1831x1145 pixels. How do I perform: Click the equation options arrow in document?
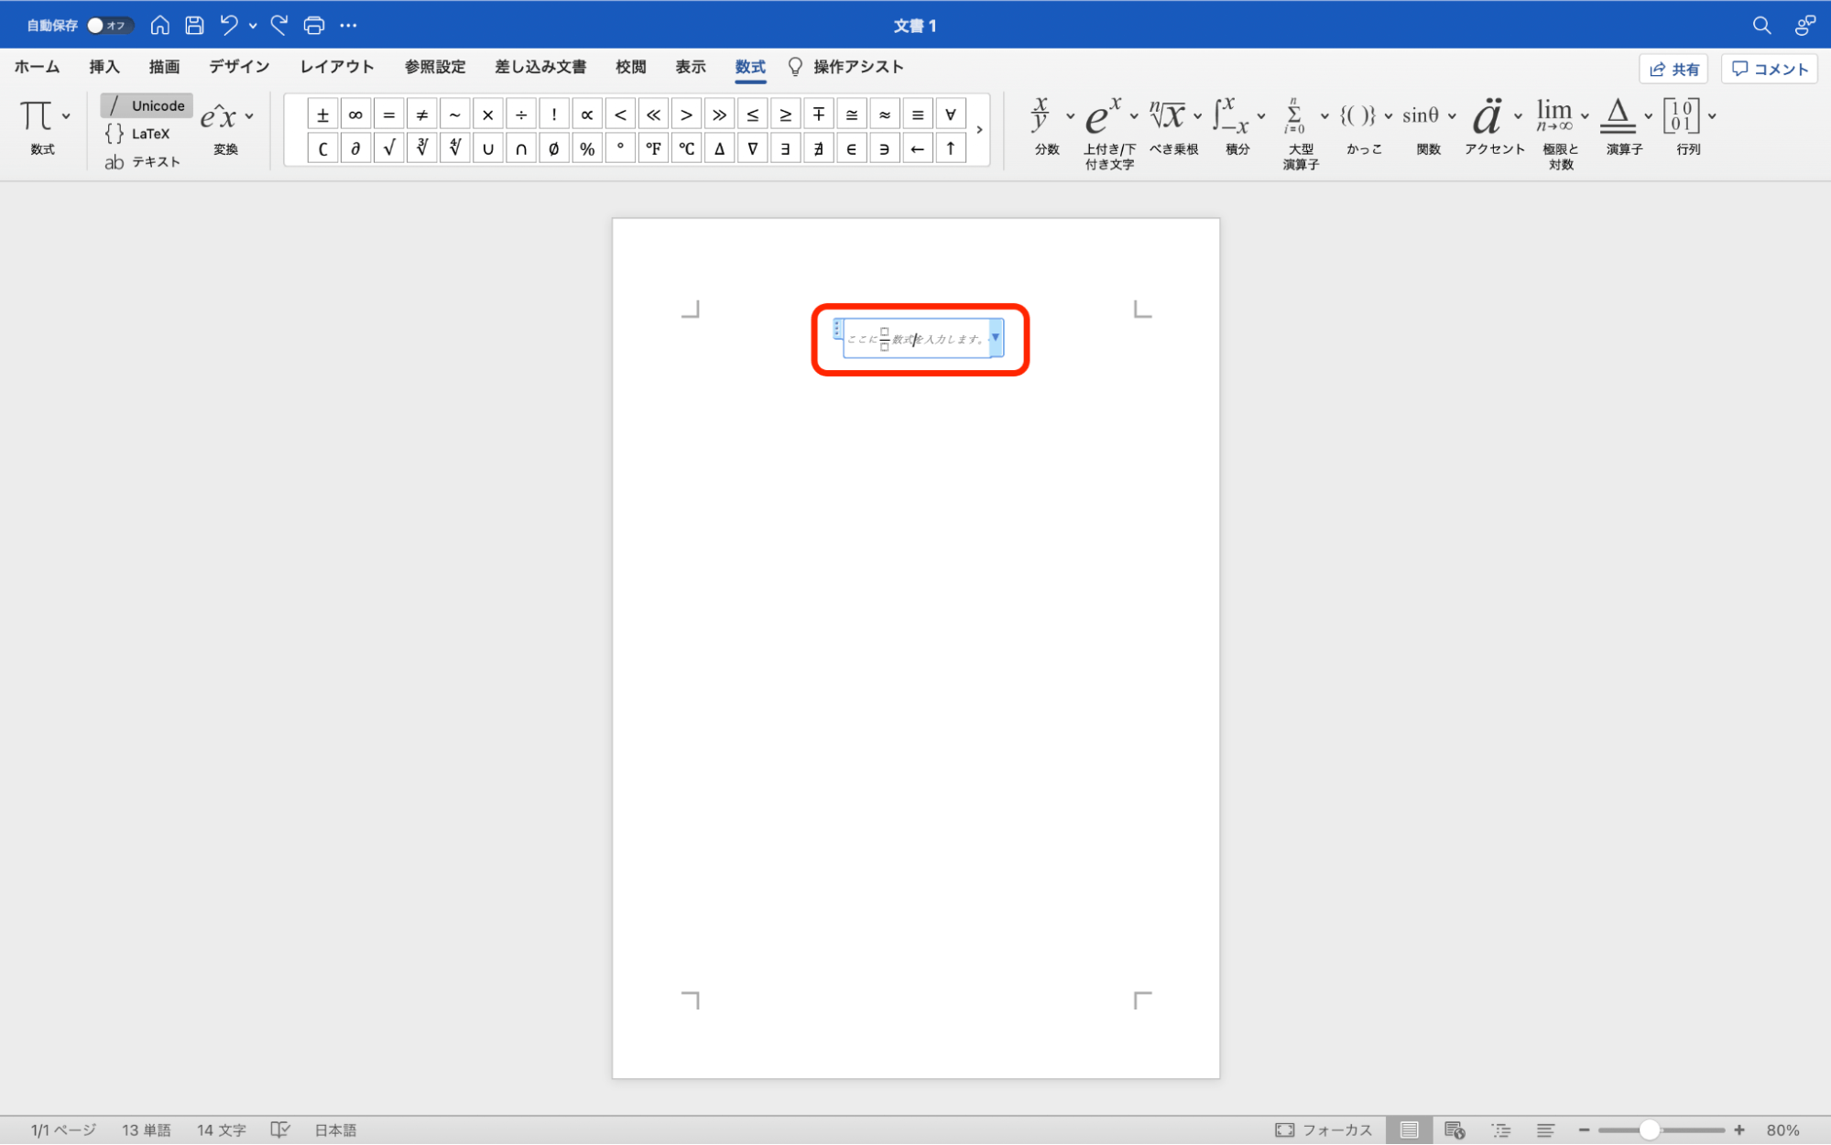pos(996,338)
